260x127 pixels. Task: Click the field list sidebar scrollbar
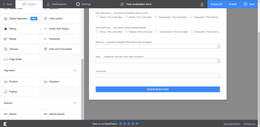82,89
